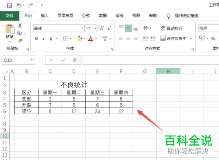Apply the red font color
The image size is (219, 160).
[x=91, y=38]
